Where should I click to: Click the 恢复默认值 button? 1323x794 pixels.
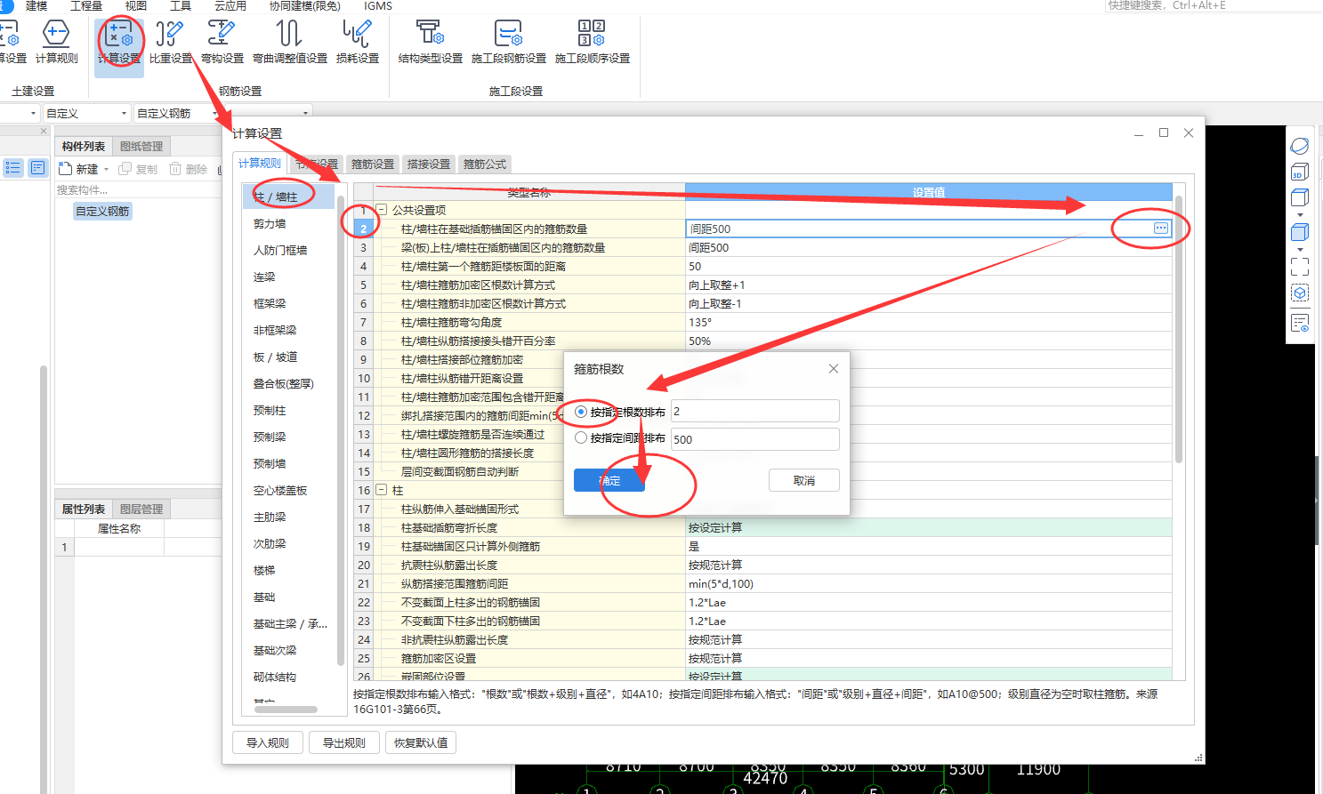421,742
